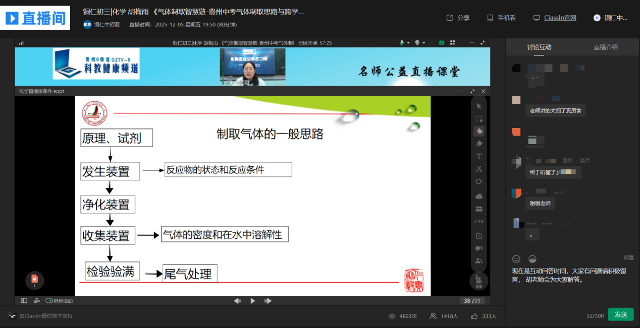The image size is (640, 328).
Task: Select the arrow pointer tool
Action: (x=479, y=106)
